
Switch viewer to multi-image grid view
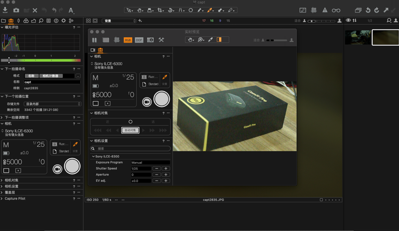(88, 21)
